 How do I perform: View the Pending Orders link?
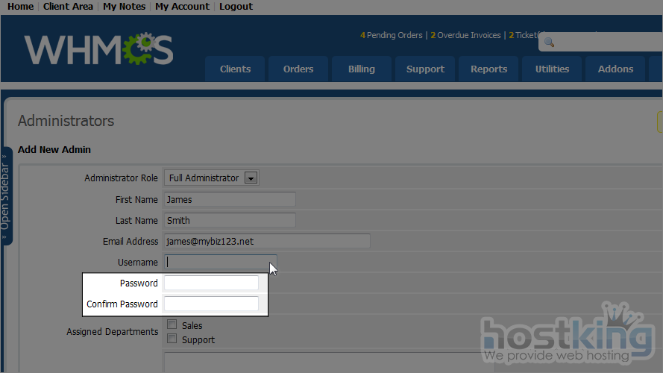coord(392,35)
